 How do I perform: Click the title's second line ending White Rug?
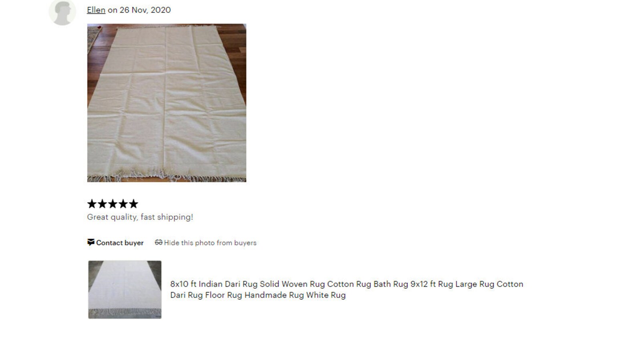(258, 295)
